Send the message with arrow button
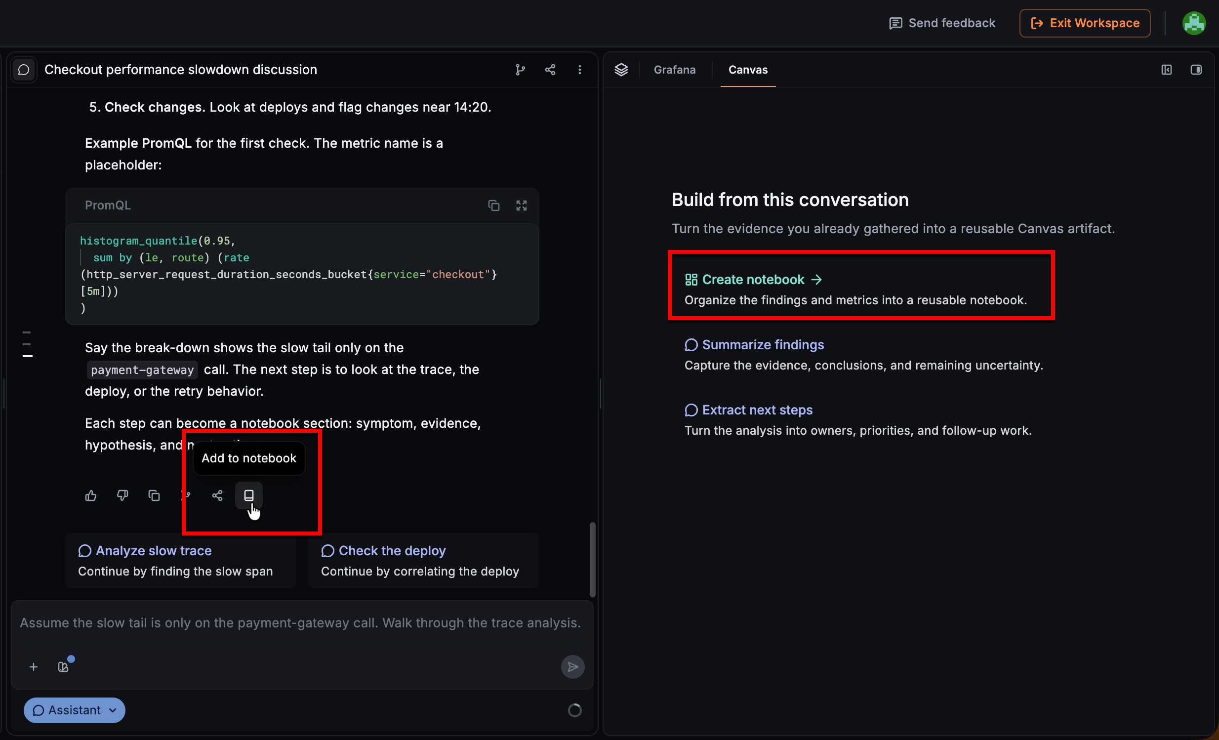This screenshot has height=740, width=1219. (573, 667)
